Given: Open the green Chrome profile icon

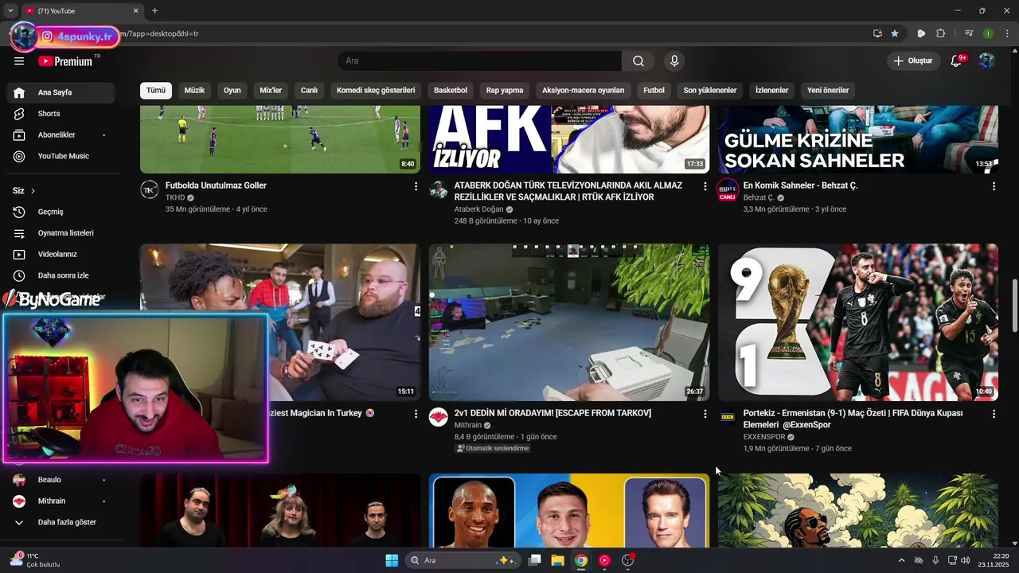Looking at the screenshot, I should pyautogui.click(x=988, y=33).
